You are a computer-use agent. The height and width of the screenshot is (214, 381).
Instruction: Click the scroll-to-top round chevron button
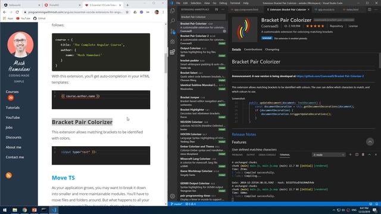370,141
